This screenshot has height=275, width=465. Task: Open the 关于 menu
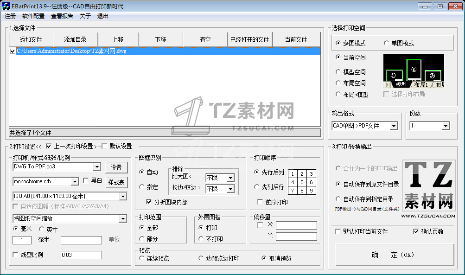(85, 16)
